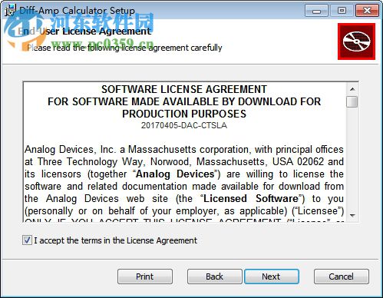Minimize the Diff-Amp Calculator Setup window
Screen dimensions: 383x298
(316, 11)
